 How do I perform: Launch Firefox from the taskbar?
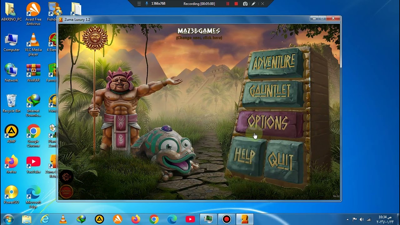click(x=136, y=219)
